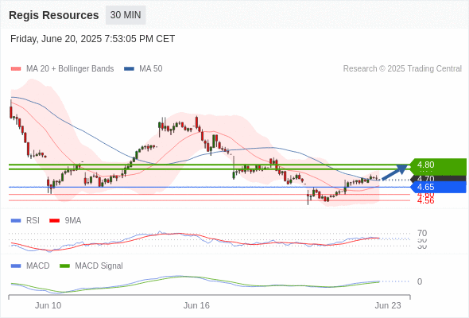Image resolution: width=469 pixels, height=318 pixels.
Task: Click the dark 4.70 current price tag
Action: 438,179
